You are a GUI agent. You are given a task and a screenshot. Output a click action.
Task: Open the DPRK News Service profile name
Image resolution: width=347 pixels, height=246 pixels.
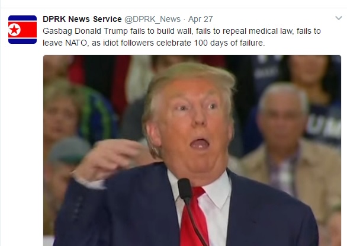click(82, 19)
